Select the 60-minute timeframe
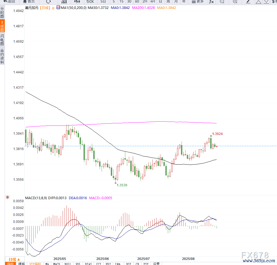The image size is (277, 265). click(137, 1)
